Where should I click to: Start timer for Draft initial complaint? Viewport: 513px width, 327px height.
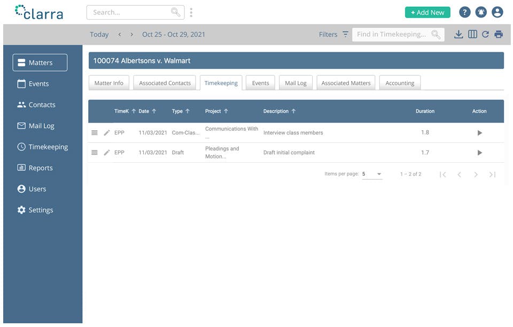(x=480, y=153)
